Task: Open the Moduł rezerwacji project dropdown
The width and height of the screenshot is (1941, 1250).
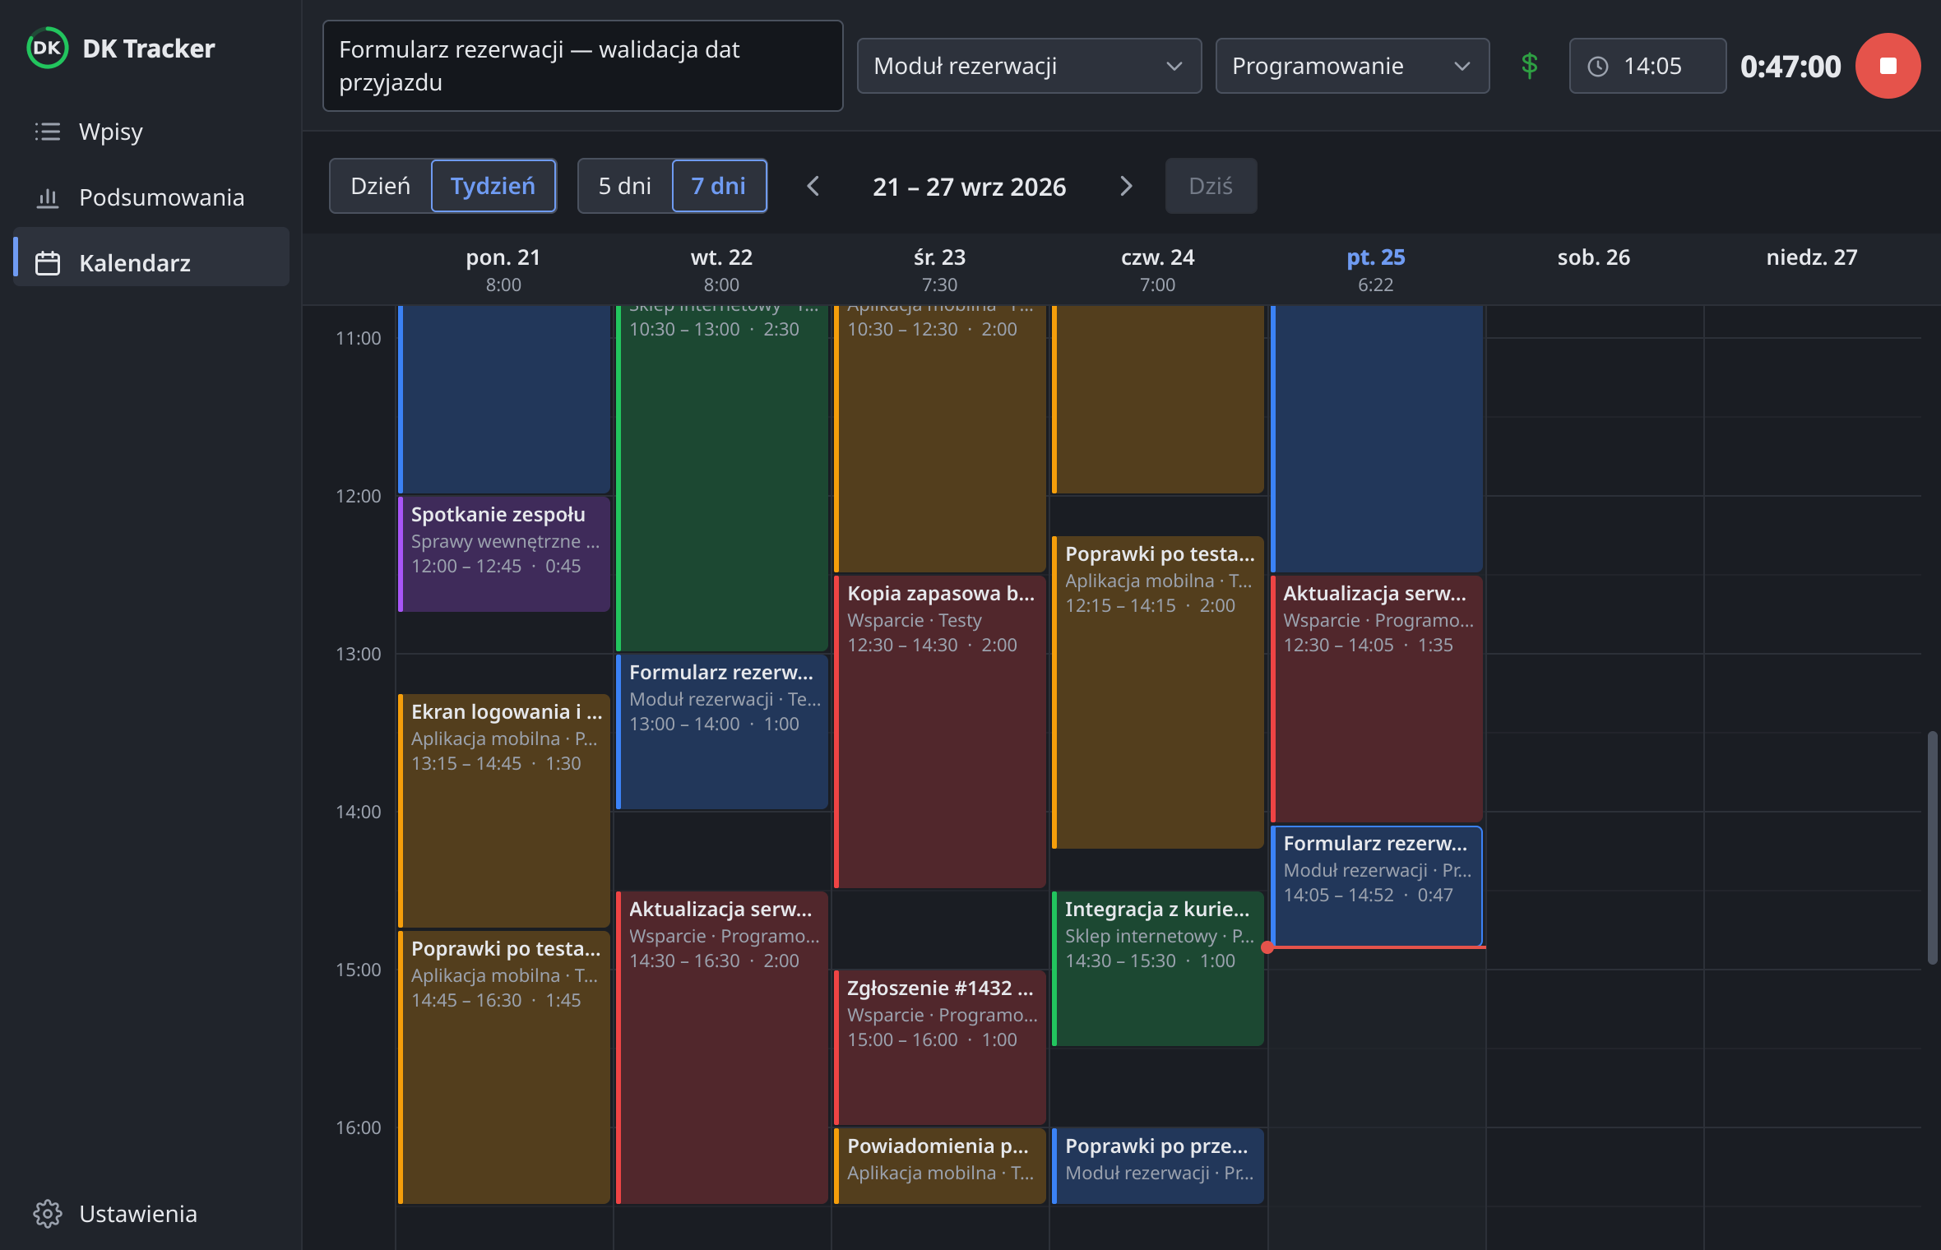Action: [x=1029, y=66]
